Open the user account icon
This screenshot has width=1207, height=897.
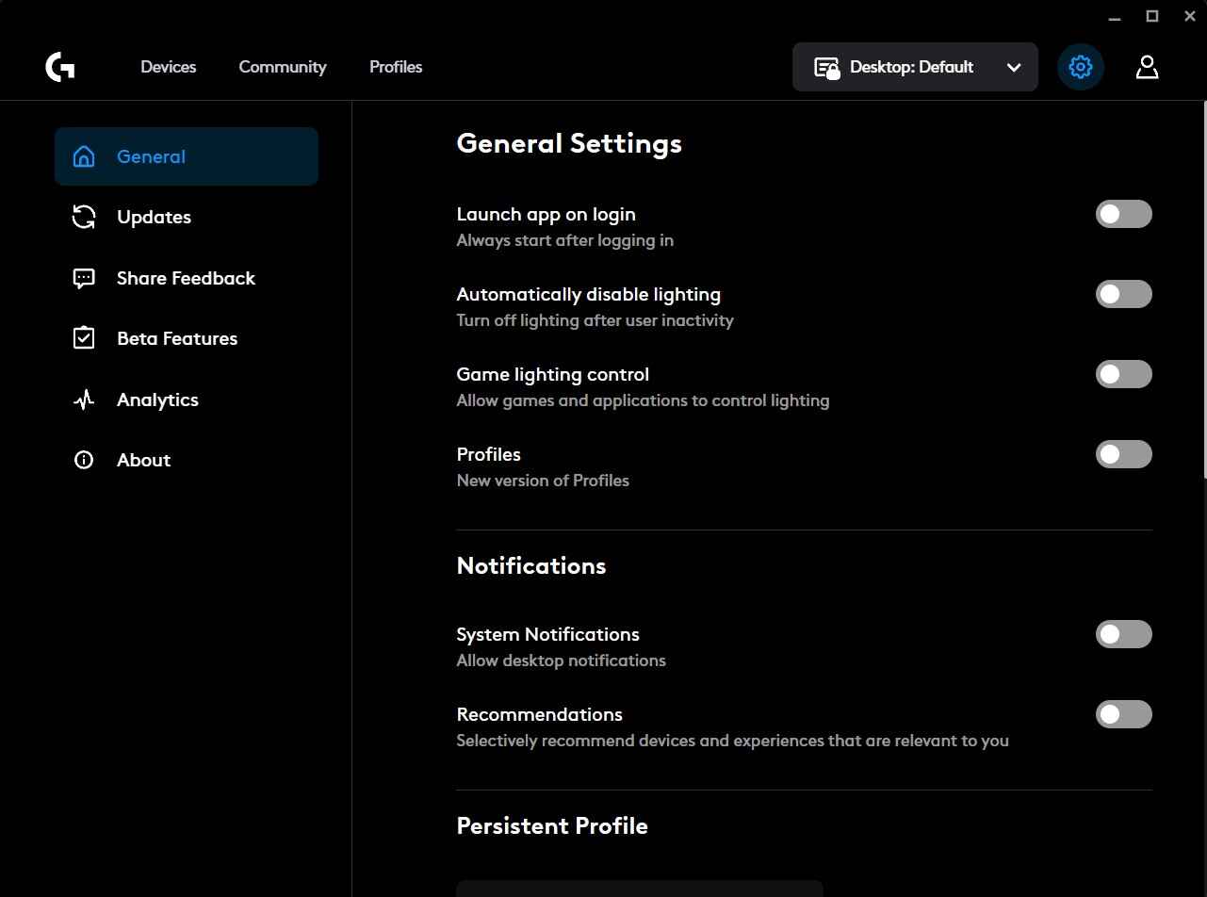(1147, 67)
